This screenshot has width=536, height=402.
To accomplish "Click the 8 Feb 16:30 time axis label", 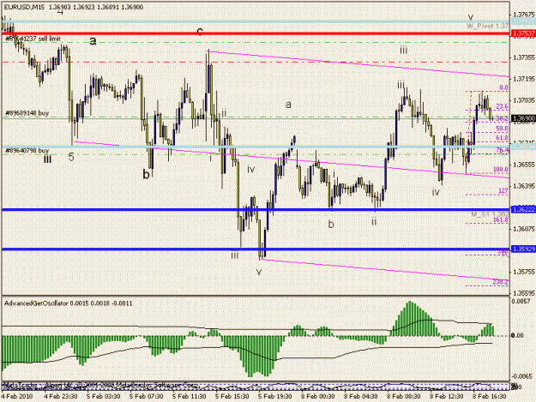I will tap(490, 396).
